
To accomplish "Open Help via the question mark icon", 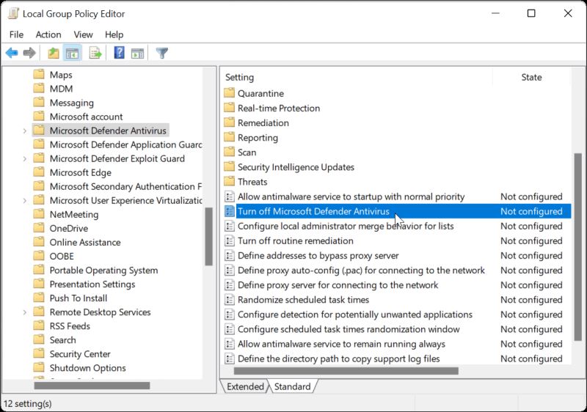I will [x=119, y=53].
